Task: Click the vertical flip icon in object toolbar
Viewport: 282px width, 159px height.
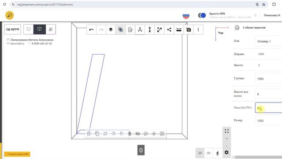Action: point(154,133)
